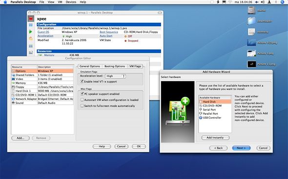This screenshot has width=288, height=179.
Task: Click the user account icon in menu bar
Action: coord(269,2)
